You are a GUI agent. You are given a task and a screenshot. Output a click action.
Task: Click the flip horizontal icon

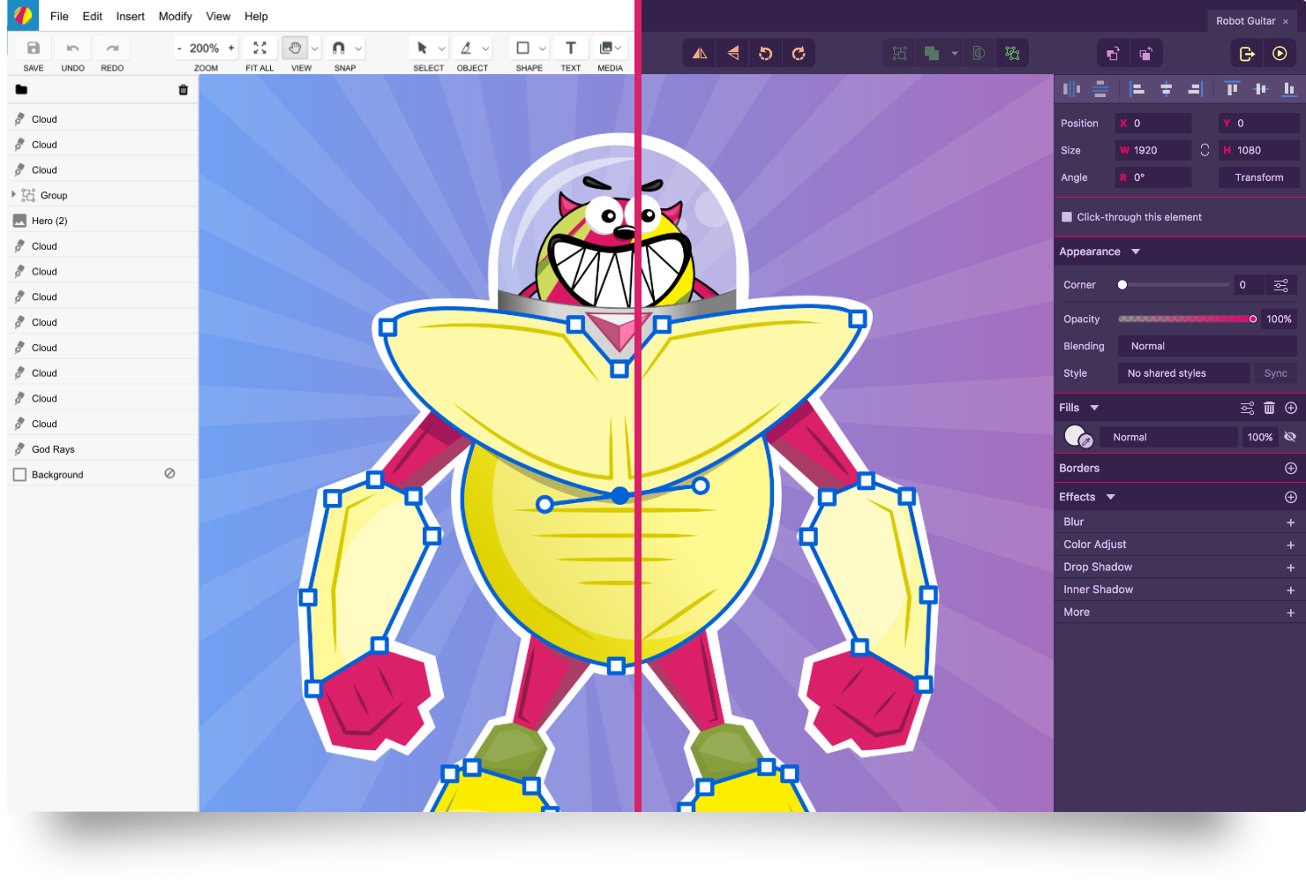coord(700,54)
